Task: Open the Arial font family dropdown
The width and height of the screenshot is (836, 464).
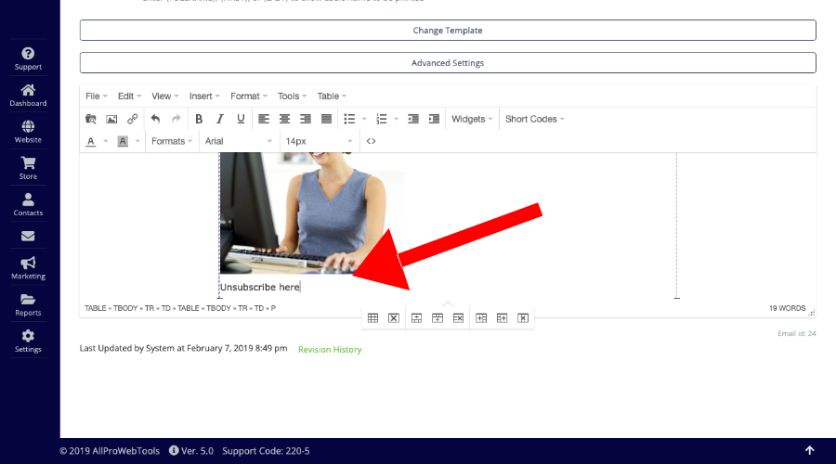Action: [x=238, y=141]
